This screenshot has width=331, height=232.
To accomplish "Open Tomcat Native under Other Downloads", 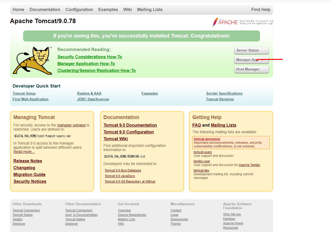I will [23, 215].
